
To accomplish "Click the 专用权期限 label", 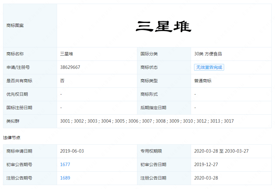I will click(x=151, y=151).
